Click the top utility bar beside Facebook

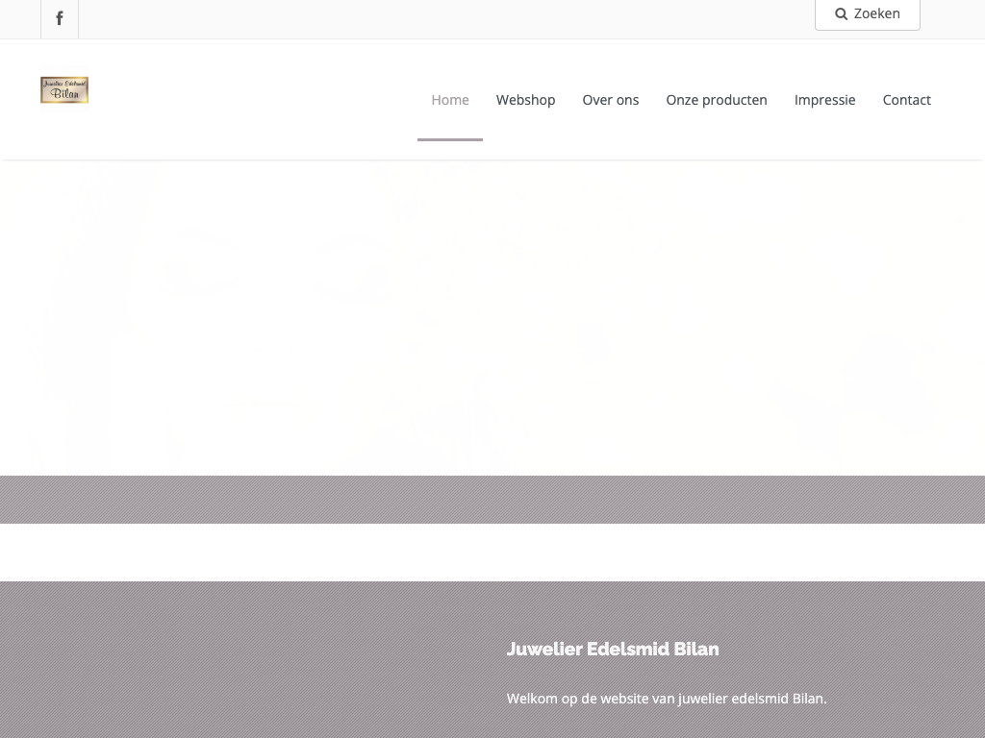(x=433, y=19)
